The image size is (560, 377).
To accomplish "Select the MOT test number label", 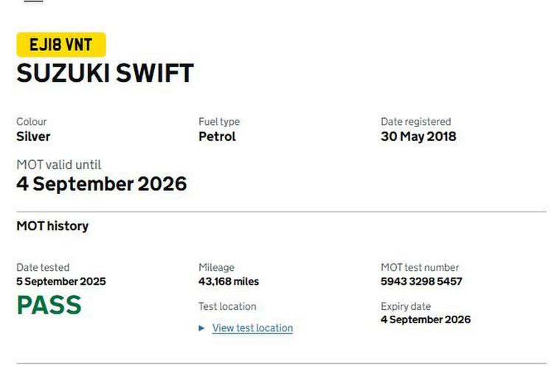I will [420, 267].
